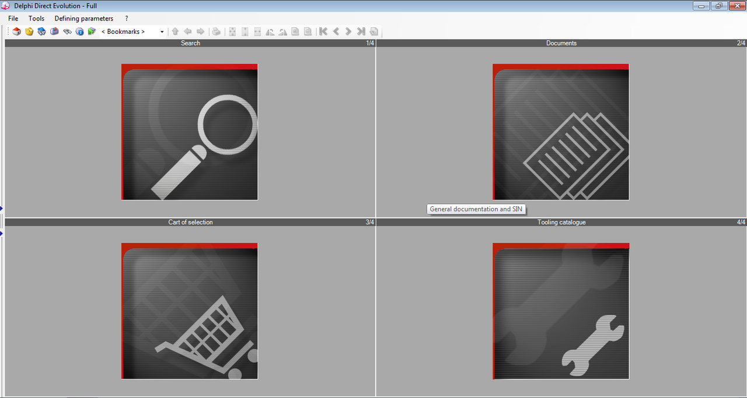Go to previous page chevron
Viewport: 747px width, 398px height.
336,31
